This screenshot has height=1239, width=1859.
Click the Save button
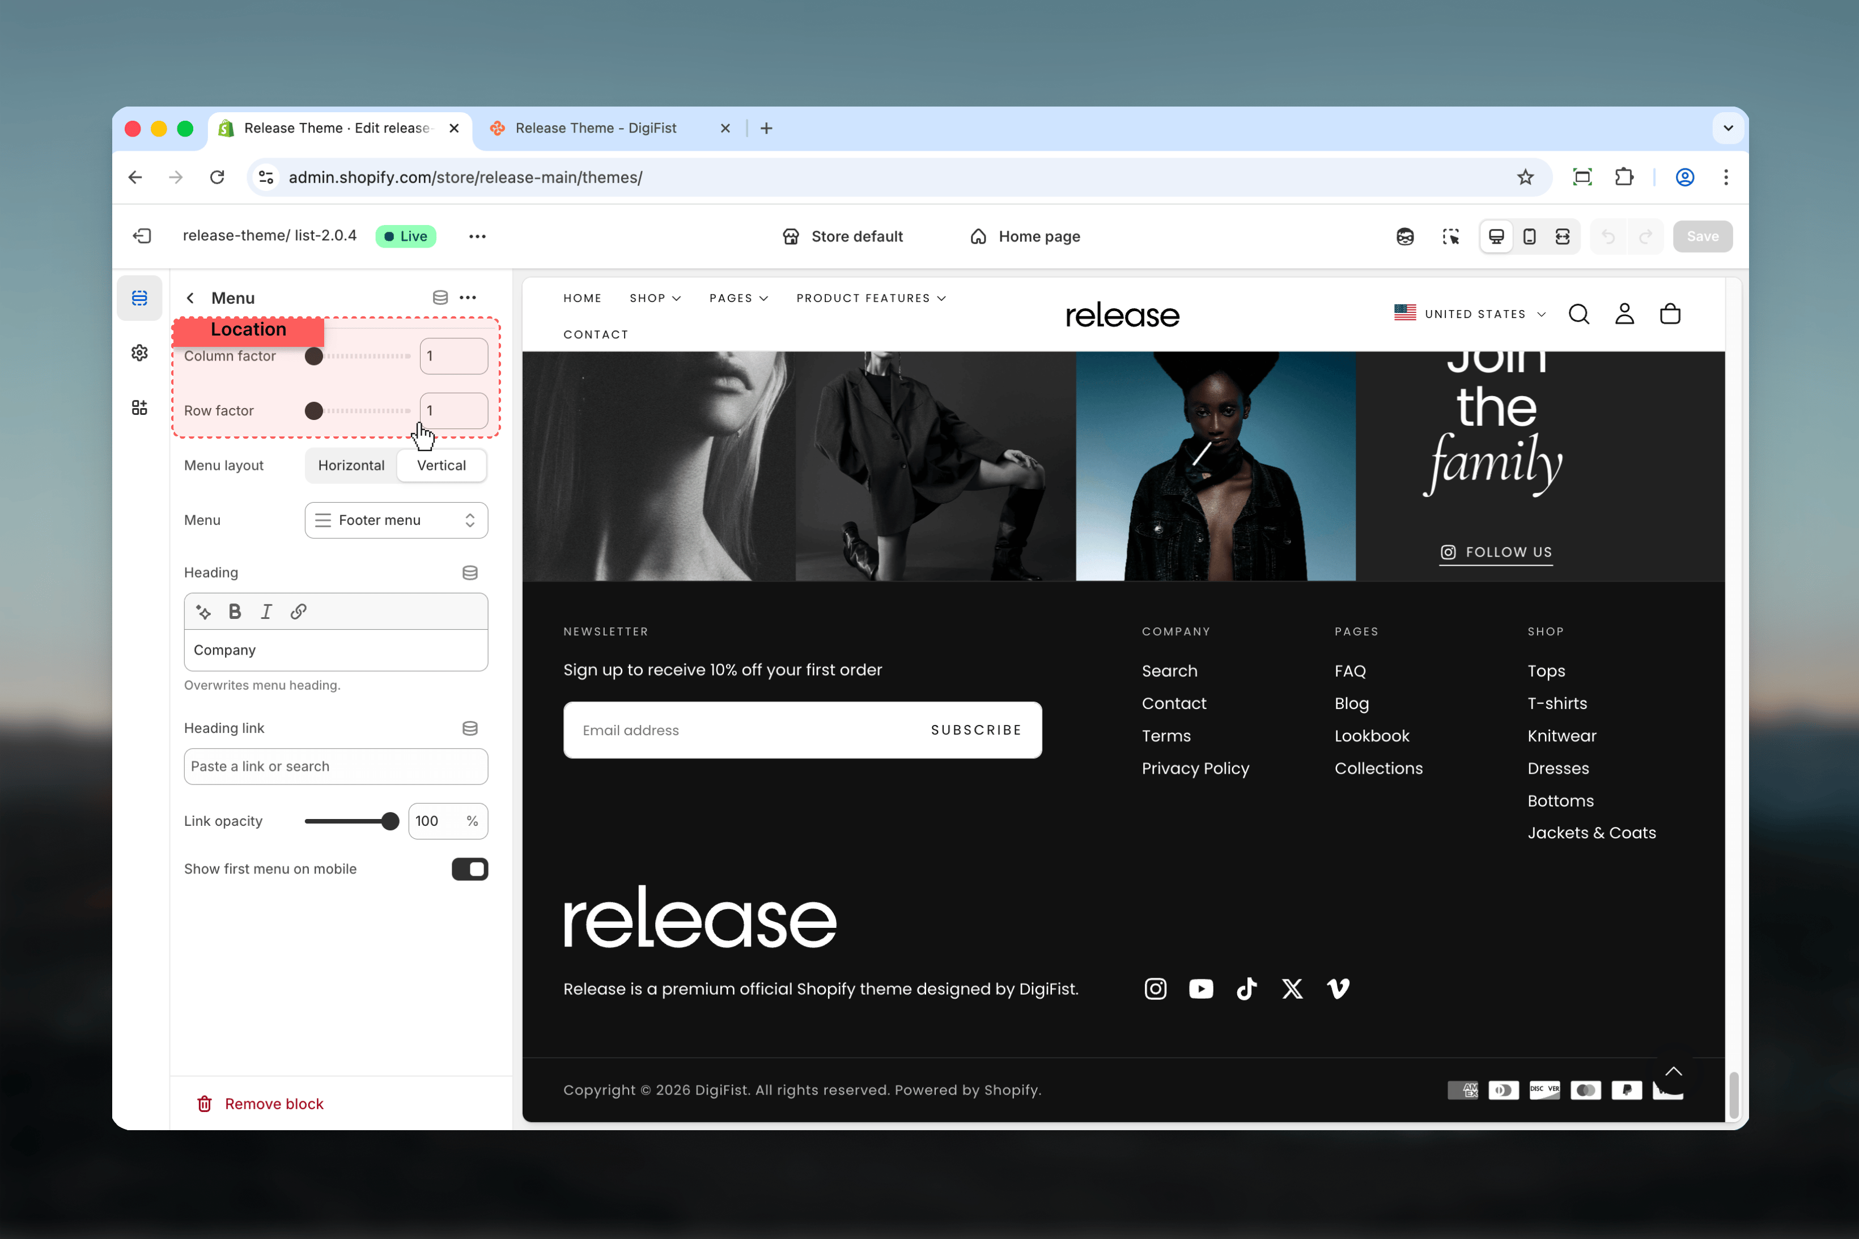[x=1703, y=236]
